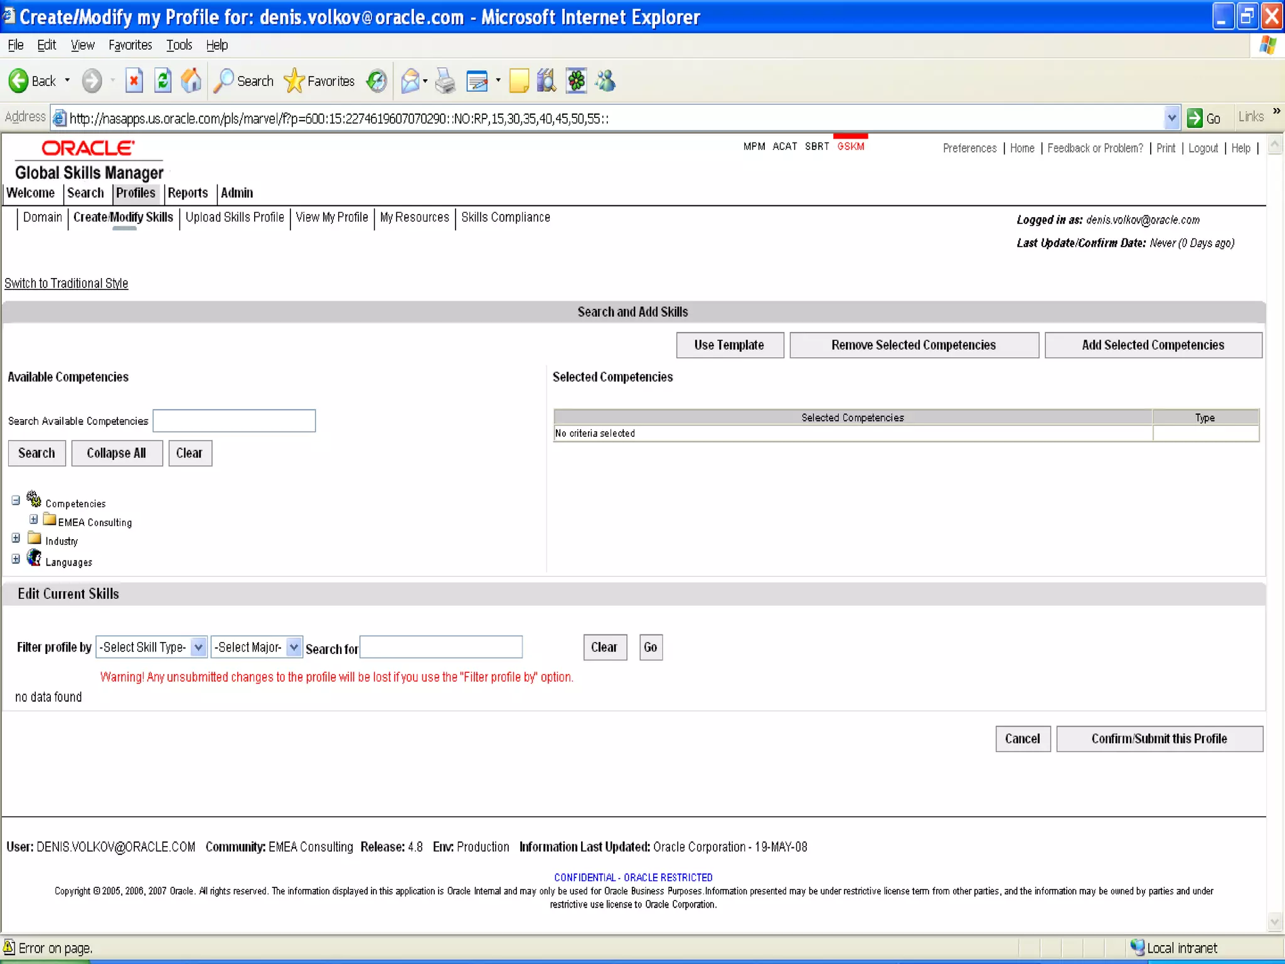1285x964 pixels.
Task: Expand the Industry folder node
Action: 16,538
